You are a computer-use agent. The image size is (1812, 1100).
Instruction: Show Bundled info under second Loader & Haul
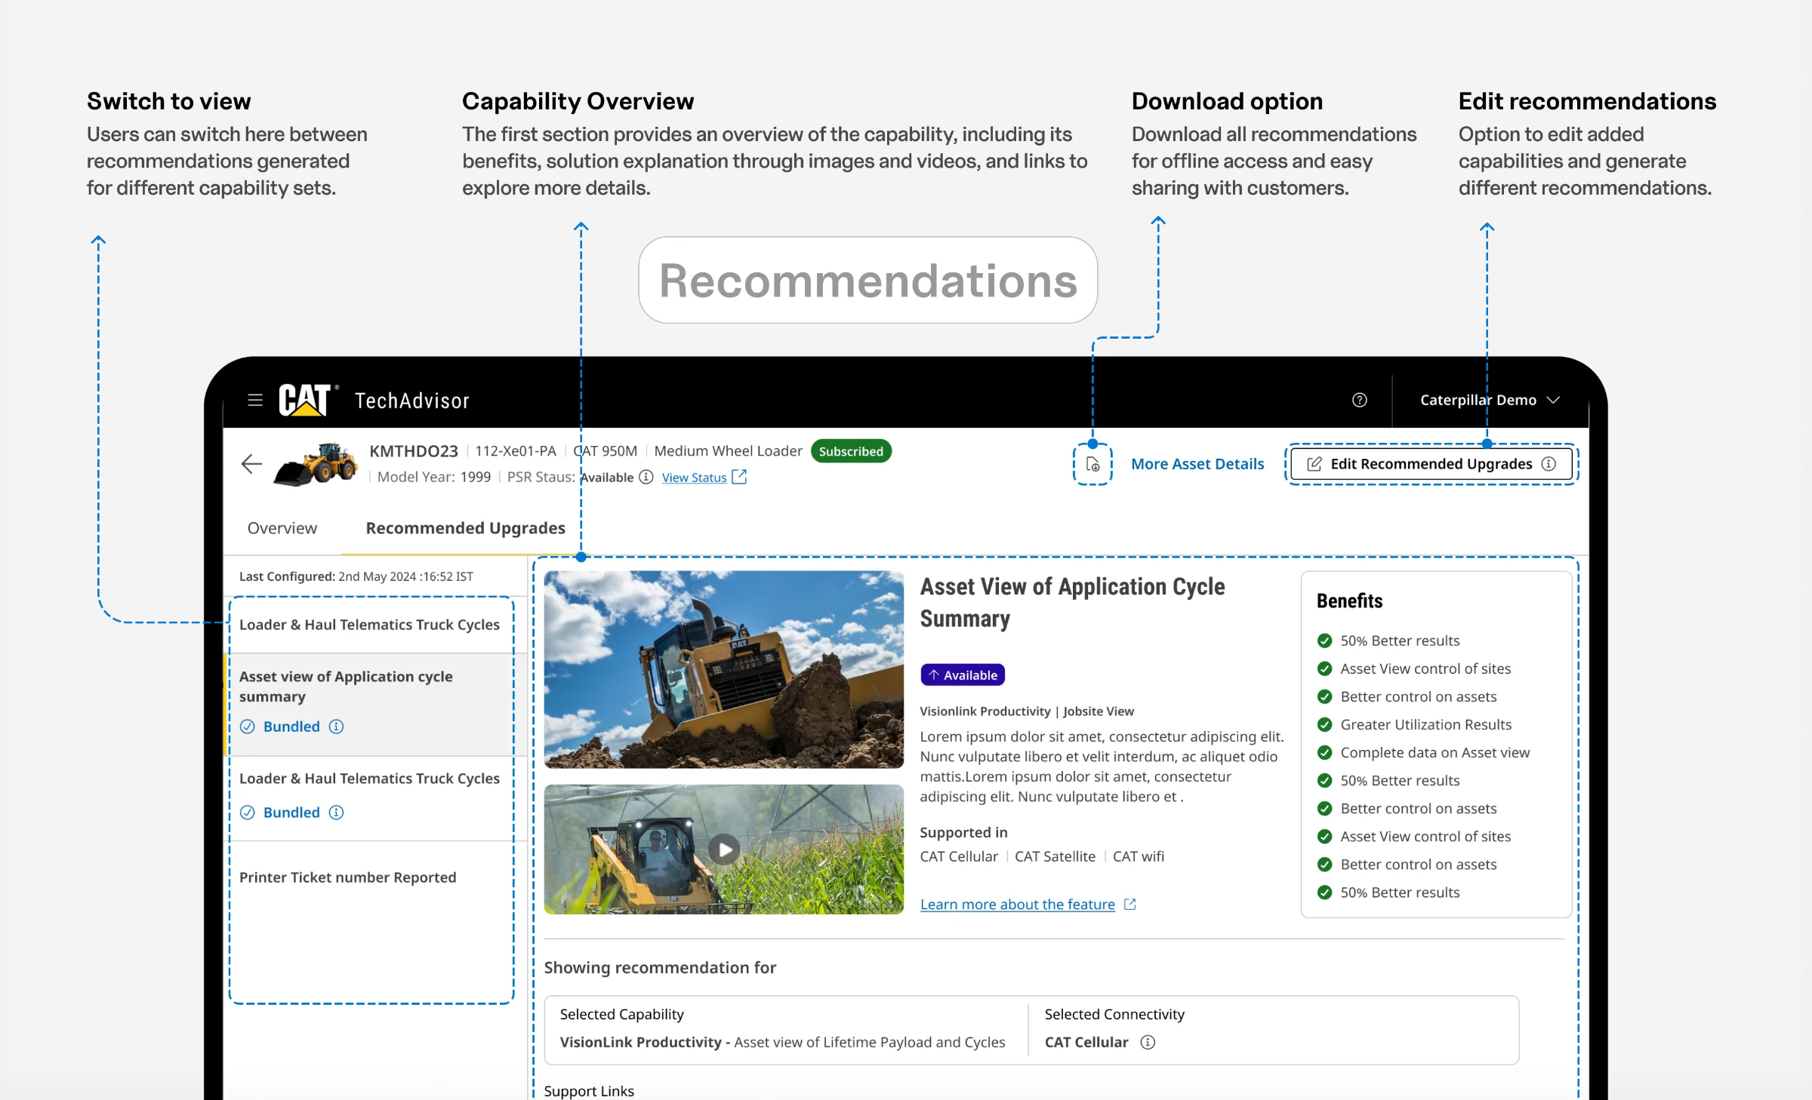click(336, 813)
